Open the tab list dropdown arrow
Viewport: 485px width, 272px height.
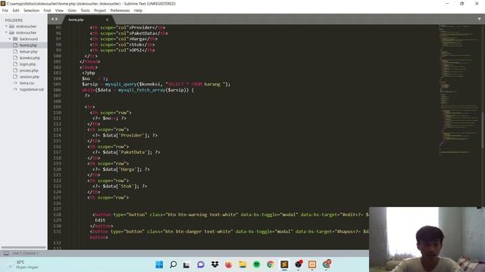[x=479, y=19]
